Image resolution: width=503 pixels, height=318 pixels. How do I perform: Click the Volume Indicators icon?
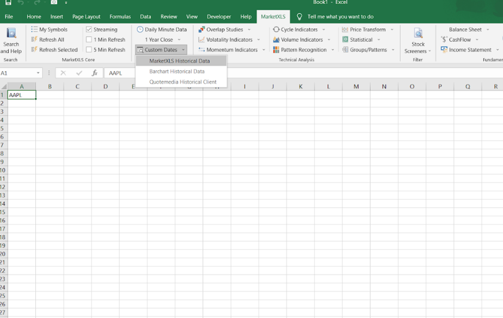(276, 39)
